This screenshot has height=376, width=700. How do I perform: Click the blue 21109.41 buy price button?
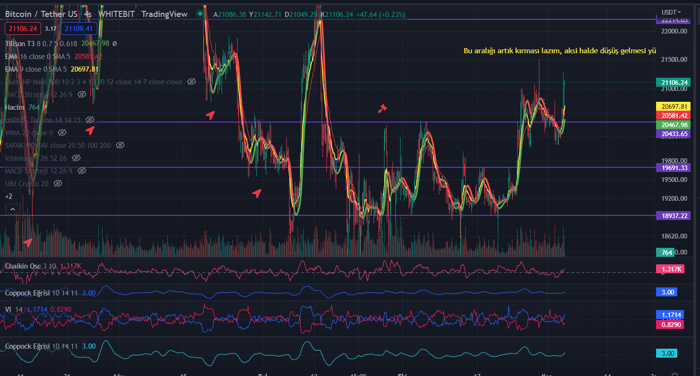click(79, 29)
